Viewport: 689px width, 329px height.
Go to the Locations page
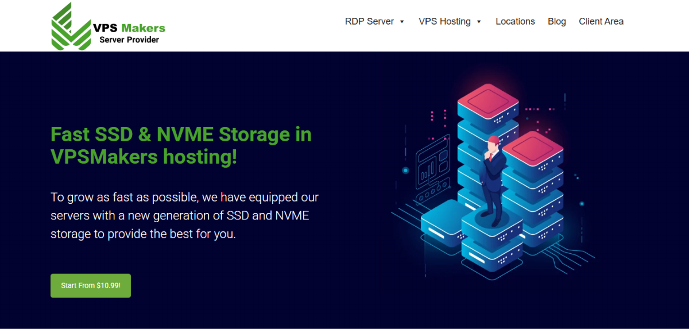click(x=515, y=21)
